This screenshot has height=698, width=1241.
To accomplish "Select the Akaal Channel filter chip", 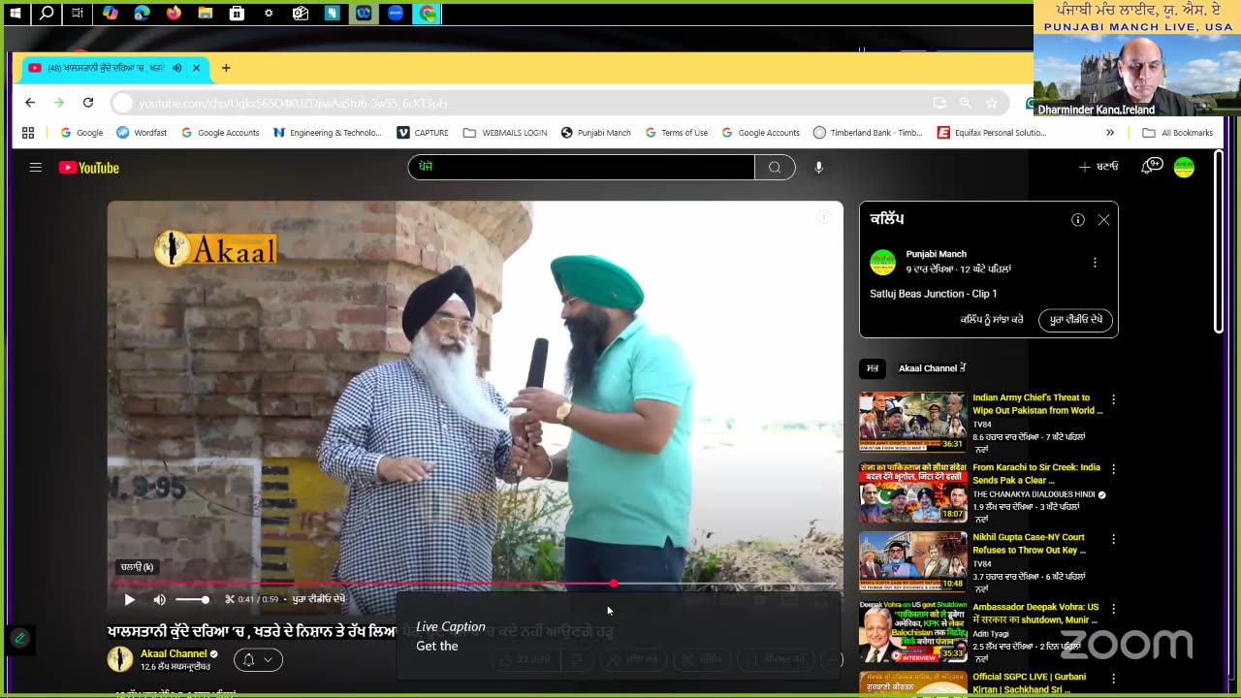I will 932,368.
